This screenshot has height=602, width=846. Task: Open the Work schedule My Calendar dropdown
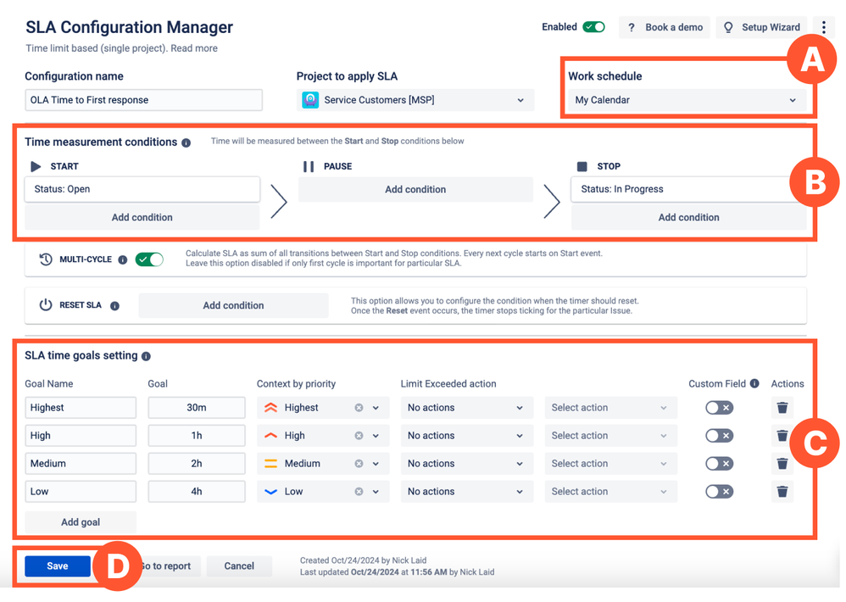(687, 100)
